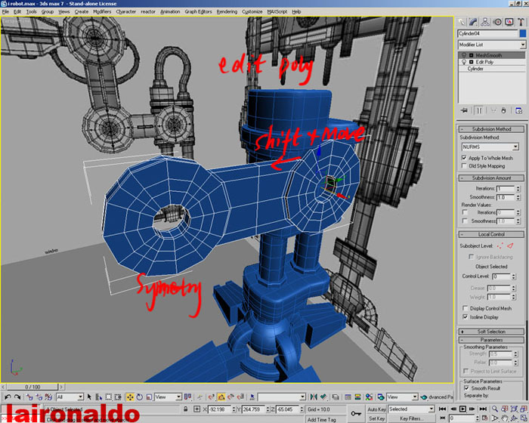
Task: Select Edit Poly in the modifier stack
Action: pos(484,62)
